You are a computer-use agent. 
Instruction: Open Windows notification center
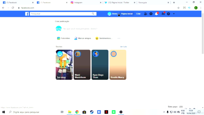pos(199,112)
